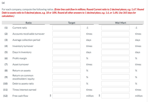
Task: Click Target Inventory turnover input
Action: click(x=66, y=46)
